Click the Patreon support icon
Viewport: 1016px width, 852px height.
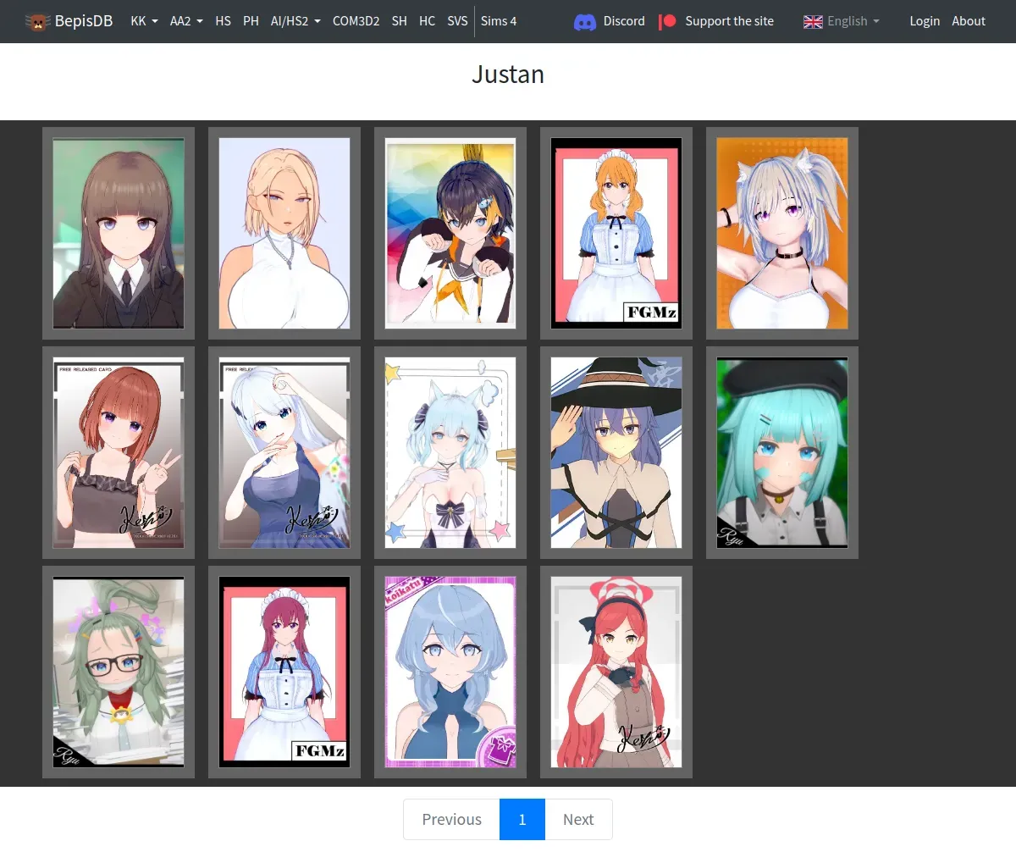pos(667,22)
